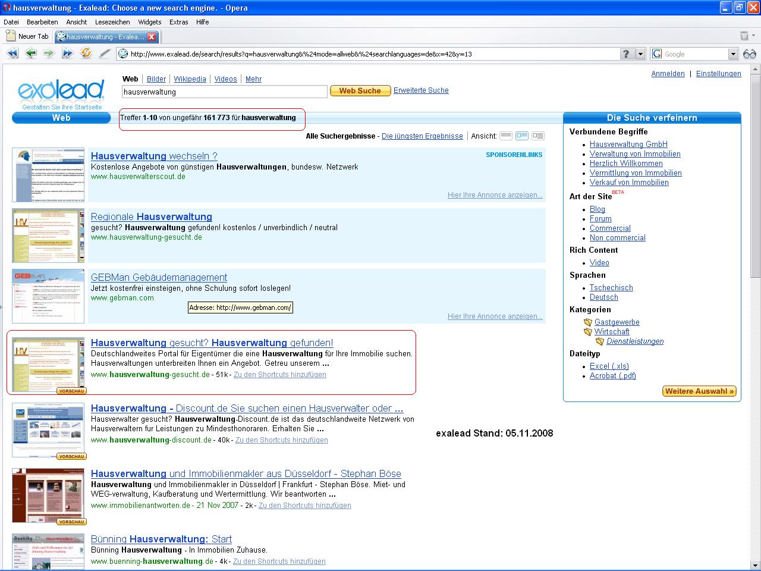Open the Erweiterte Suche link
Screen dimensions: 761x571
click(421, 90)
